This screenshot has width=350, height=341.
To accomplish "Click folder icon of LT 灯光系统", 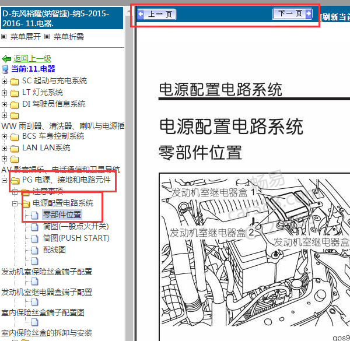I will 15,93.
